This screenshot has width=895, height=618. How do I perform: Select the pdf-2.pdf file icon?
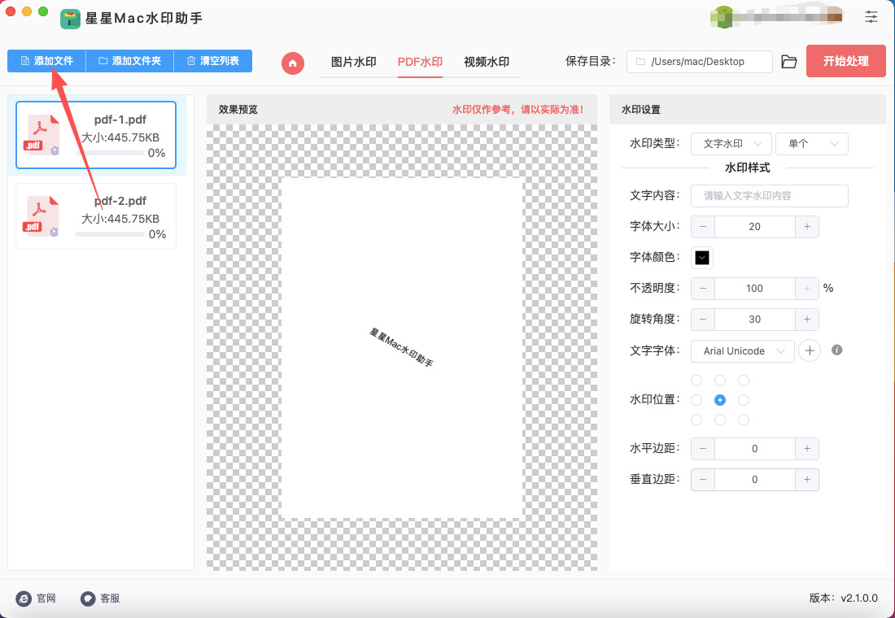42,215
